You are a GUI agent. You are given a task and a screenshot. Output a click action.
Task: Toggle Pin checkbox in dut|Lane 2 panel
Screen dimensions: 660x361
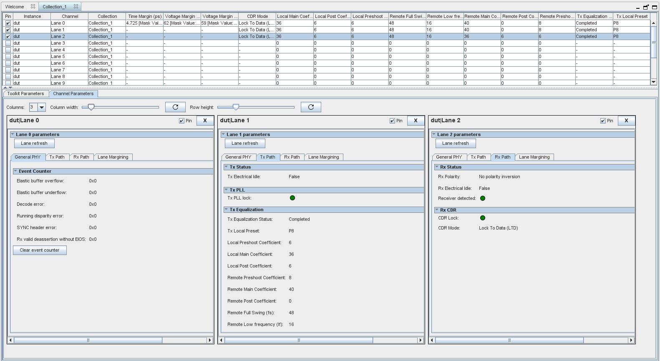(x=603, y=121)
